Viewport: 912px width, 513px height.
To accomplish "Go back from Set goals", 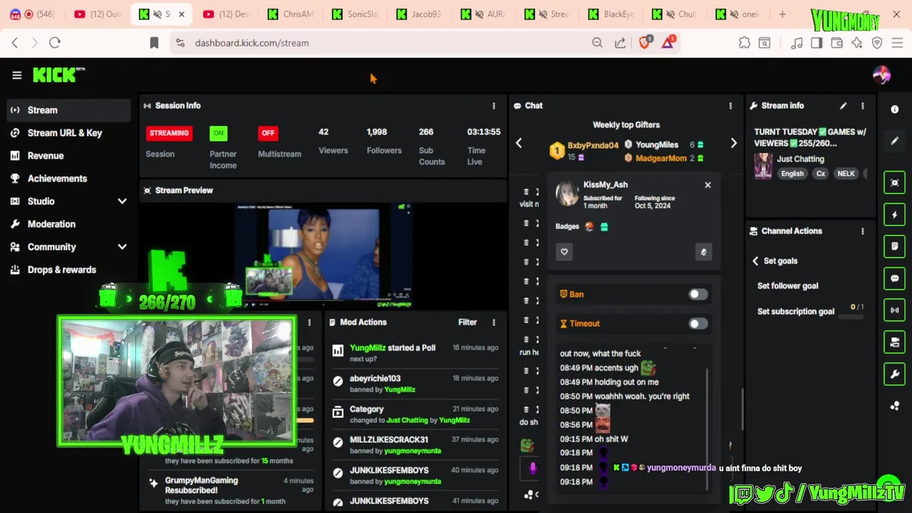I will coord(755,261).
